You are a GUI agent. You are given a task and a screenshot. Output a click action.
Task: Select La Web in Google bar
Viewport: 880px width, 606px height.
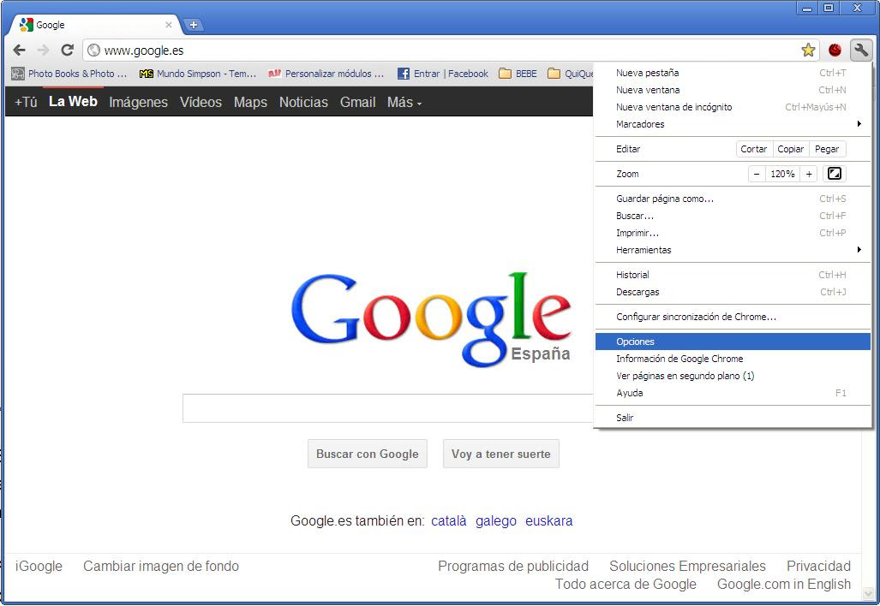[x=73, y=102]
